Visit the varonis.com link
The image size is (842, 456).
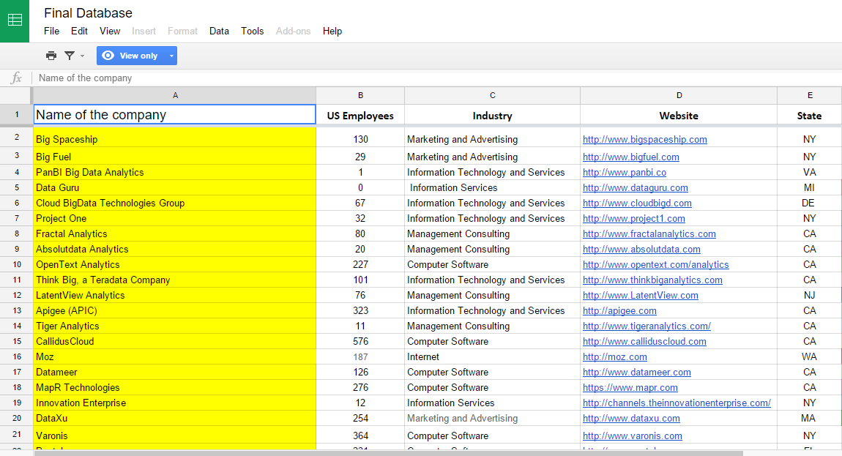point(632,436)
